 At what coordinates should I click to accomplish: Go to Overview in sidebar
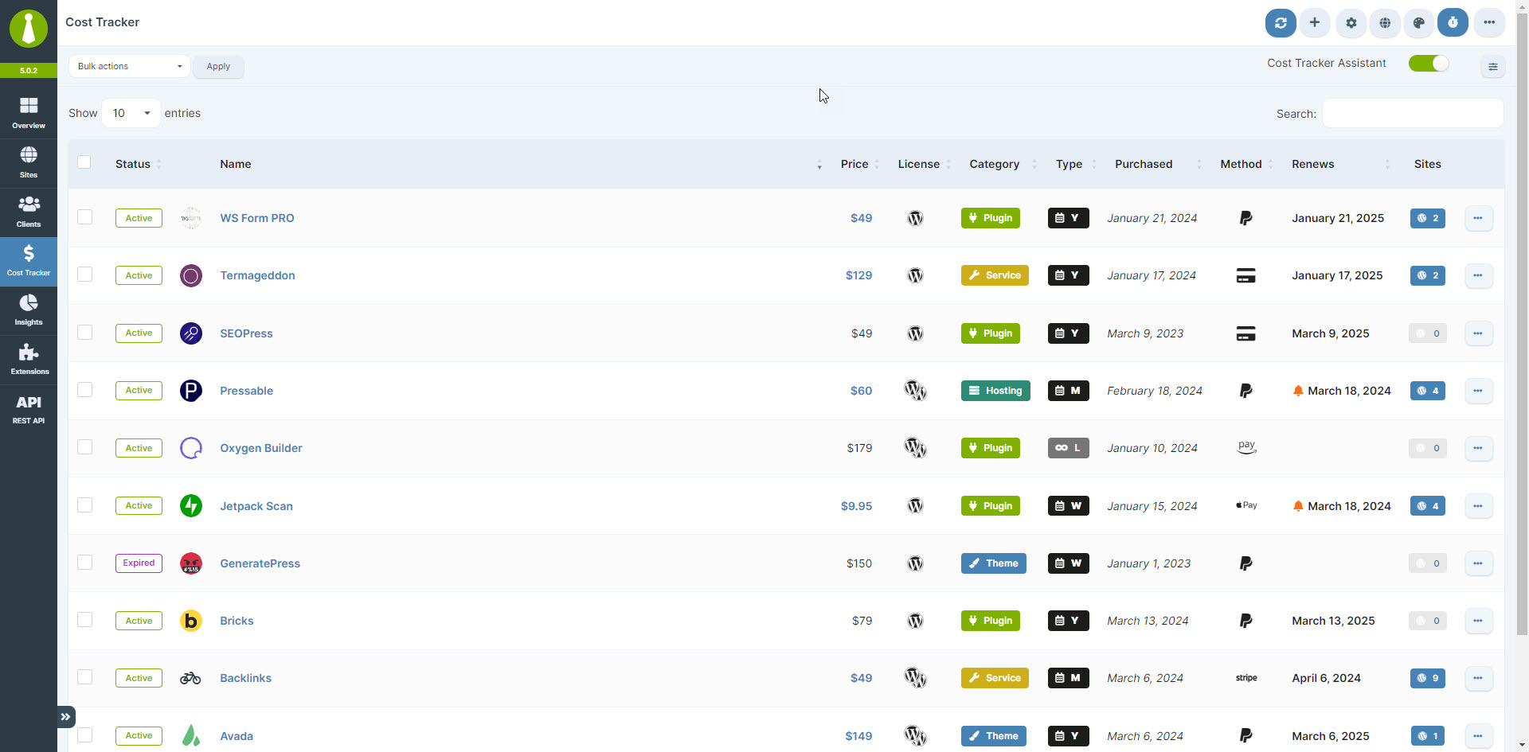click(29, 114)
